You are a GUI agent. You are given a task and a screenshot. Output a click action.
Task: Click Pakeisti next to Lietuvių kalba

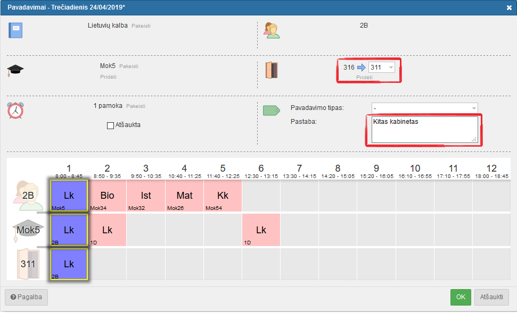click(x=141, y=26)
